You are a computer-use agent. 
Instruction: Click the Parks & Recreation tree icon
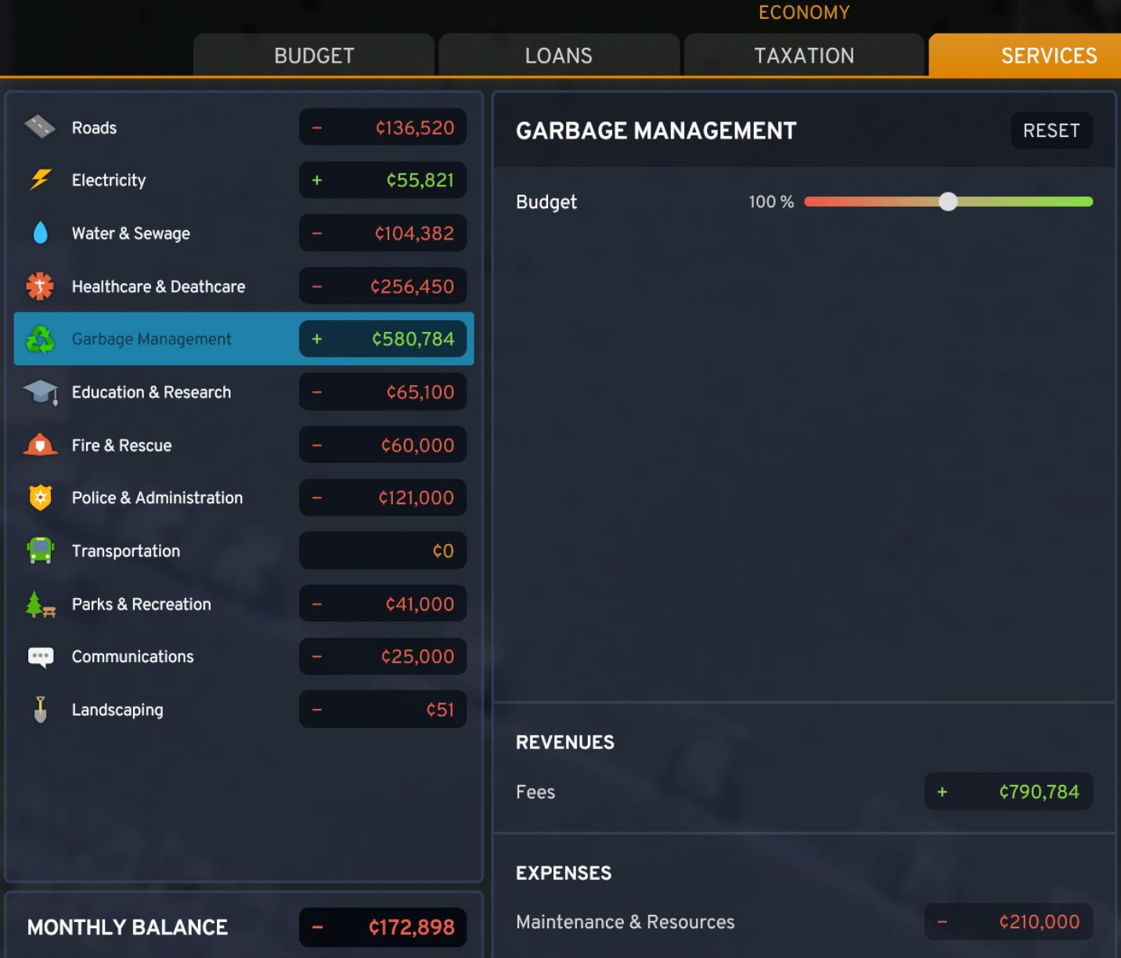40,603
